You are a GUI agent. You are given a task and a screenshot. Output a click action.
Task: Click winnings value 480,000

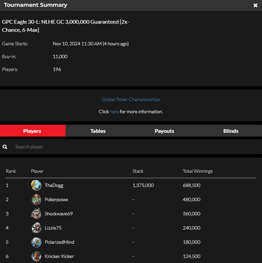pos(192,199)
